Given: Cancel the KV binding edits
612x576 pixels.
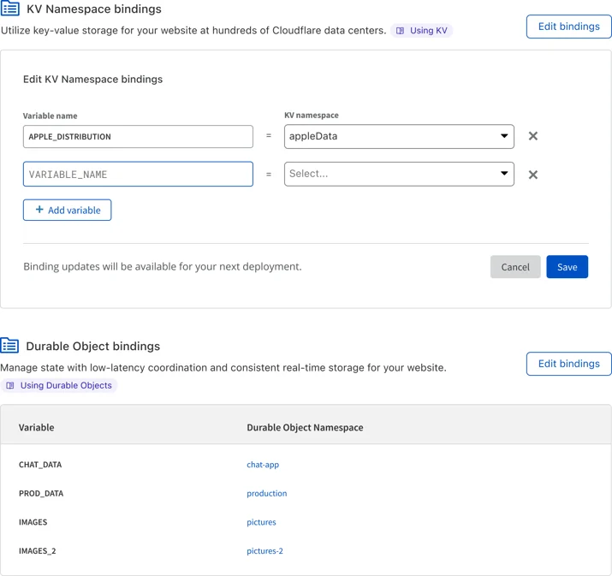Looking at the screenshot, I should tap(515, 267).
